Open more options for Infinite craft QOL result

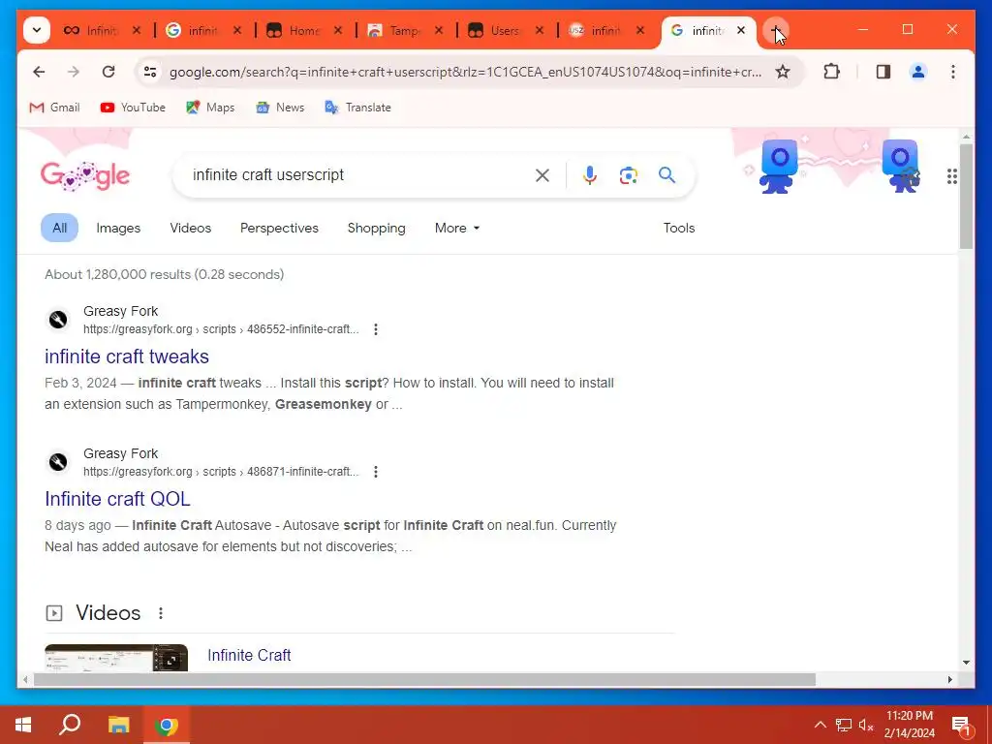click(376, 472)
